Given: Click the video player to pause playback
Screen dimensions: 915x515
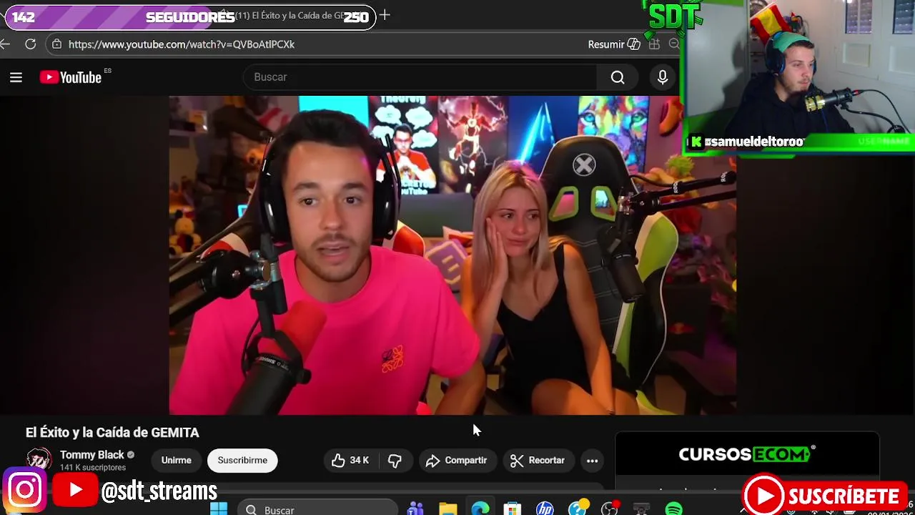Looking at the screenshot, I should [452, 255].
